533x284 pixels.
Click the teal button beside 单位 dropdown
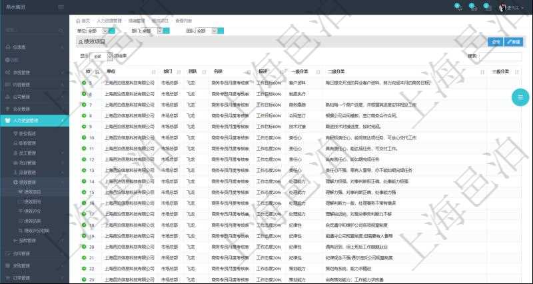111,31
